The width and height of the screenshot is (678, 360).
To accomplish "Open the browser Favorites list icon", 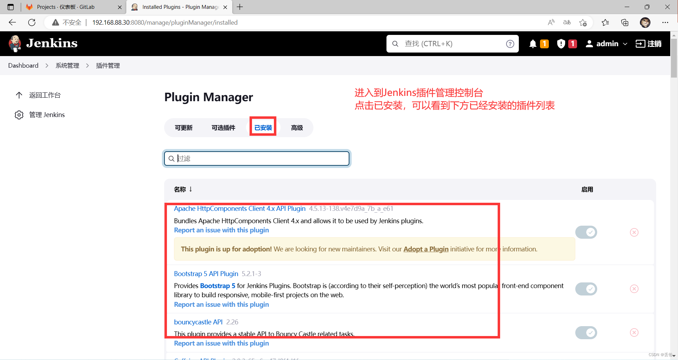I will (x=605, y=23).
